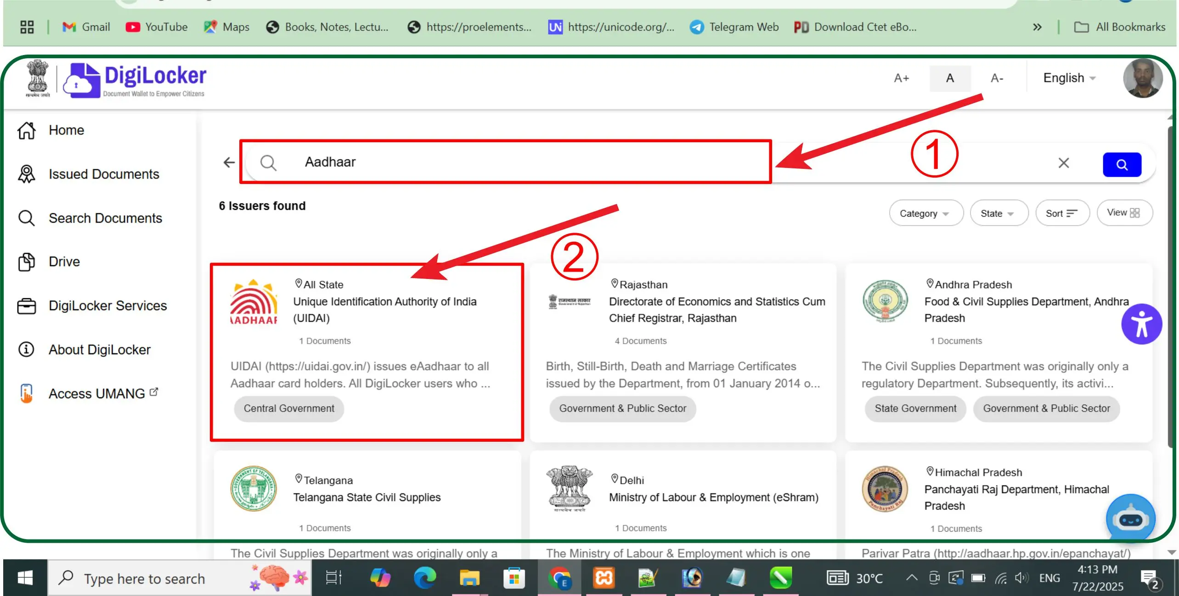Open the proelements bookmark
Image resolution: width=1179 pixels, height=596 pixels.
click(x=469, y=27)
